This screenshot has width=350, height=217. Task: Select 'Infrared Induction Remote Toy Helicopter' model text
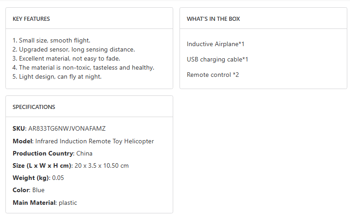95,141
